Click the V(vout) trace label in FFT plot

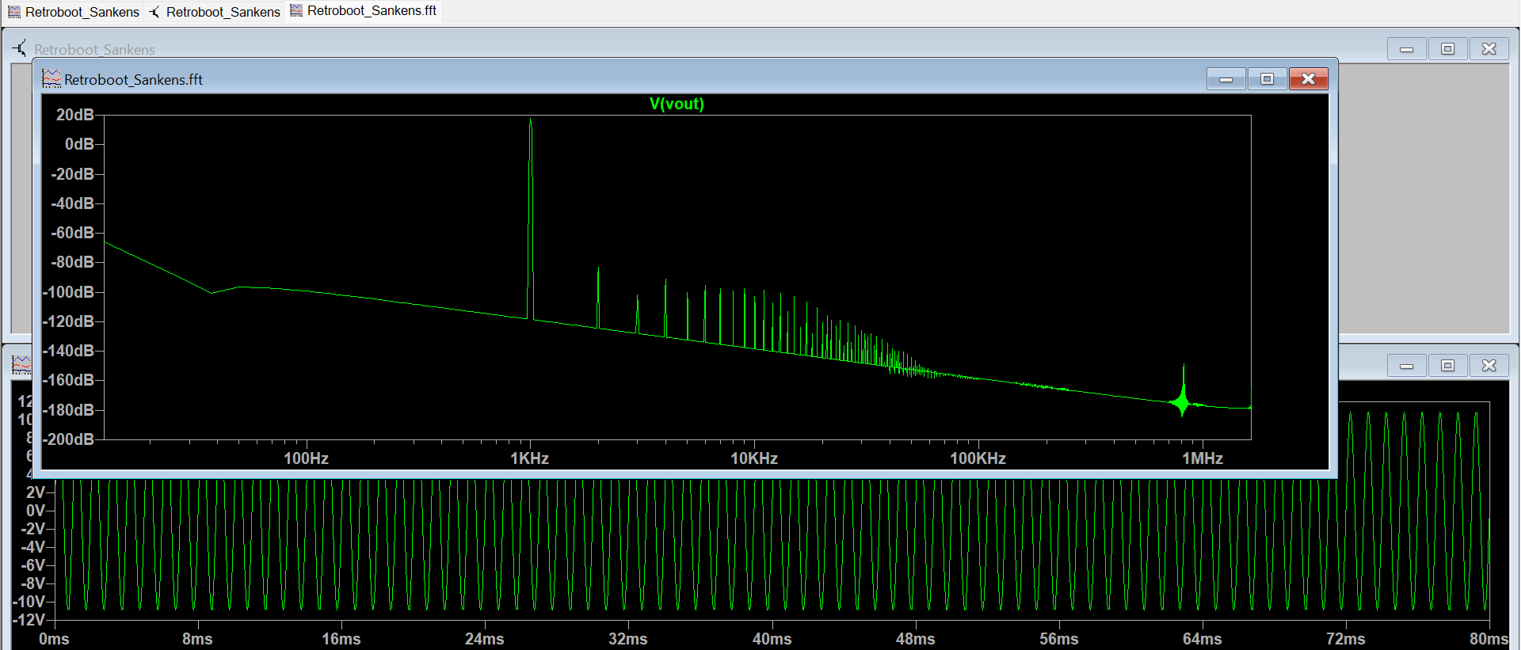(677, 104)
